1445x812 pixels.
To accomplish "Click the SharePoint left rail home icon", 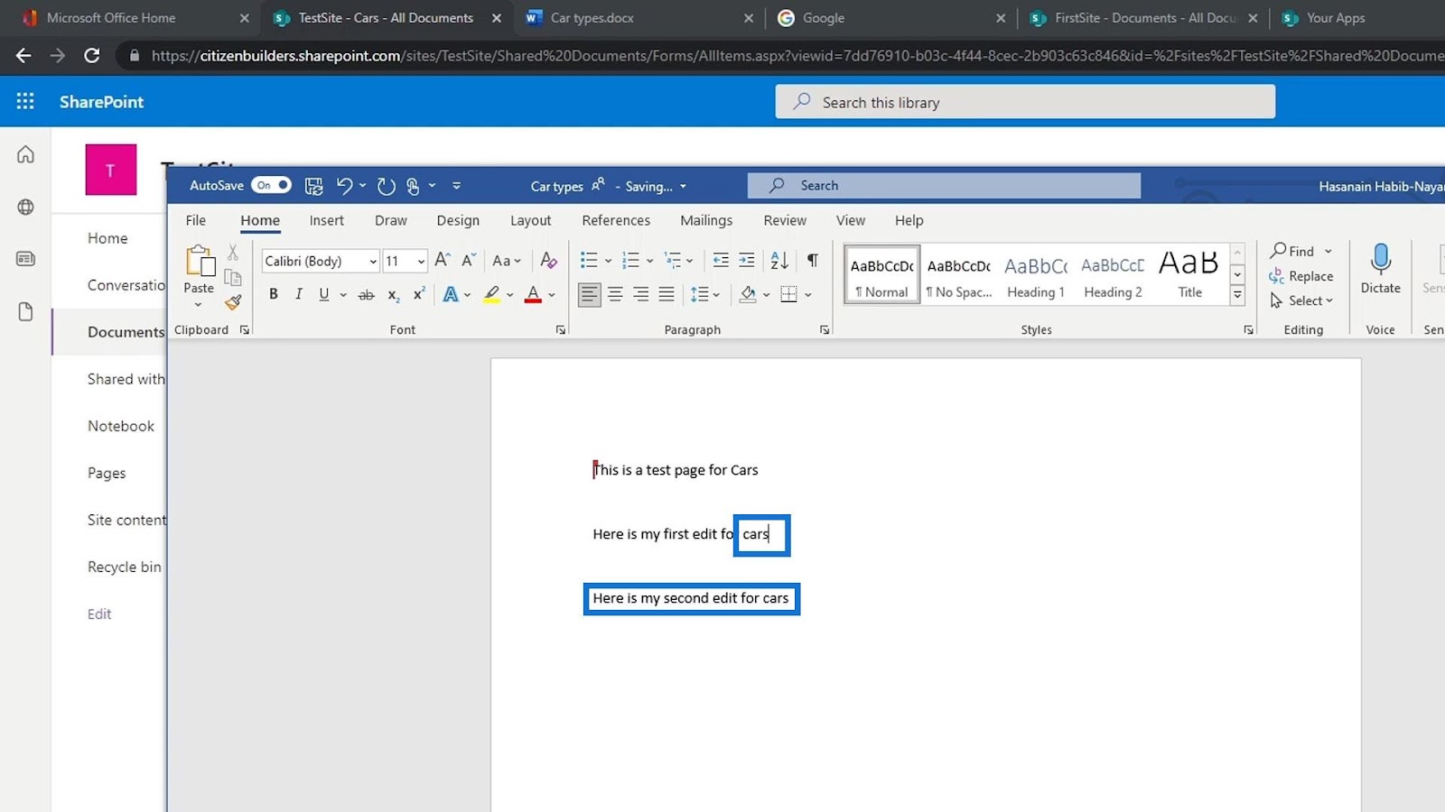I will [25, 154].
